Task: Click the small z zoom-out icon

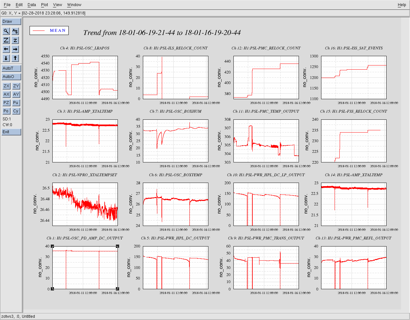Action: (x=15, y=40)
